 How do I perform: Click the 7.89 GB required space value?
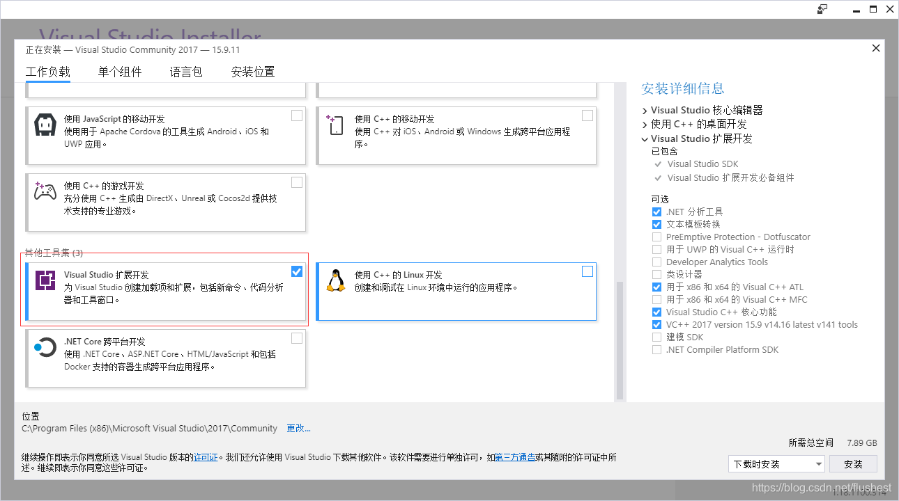coord(862,443)
